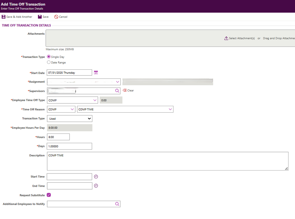The width and height of the screenshot is (295, 219).
Task: Click the Employee Hours Per Day field
Action: click(x=70, y=128)
